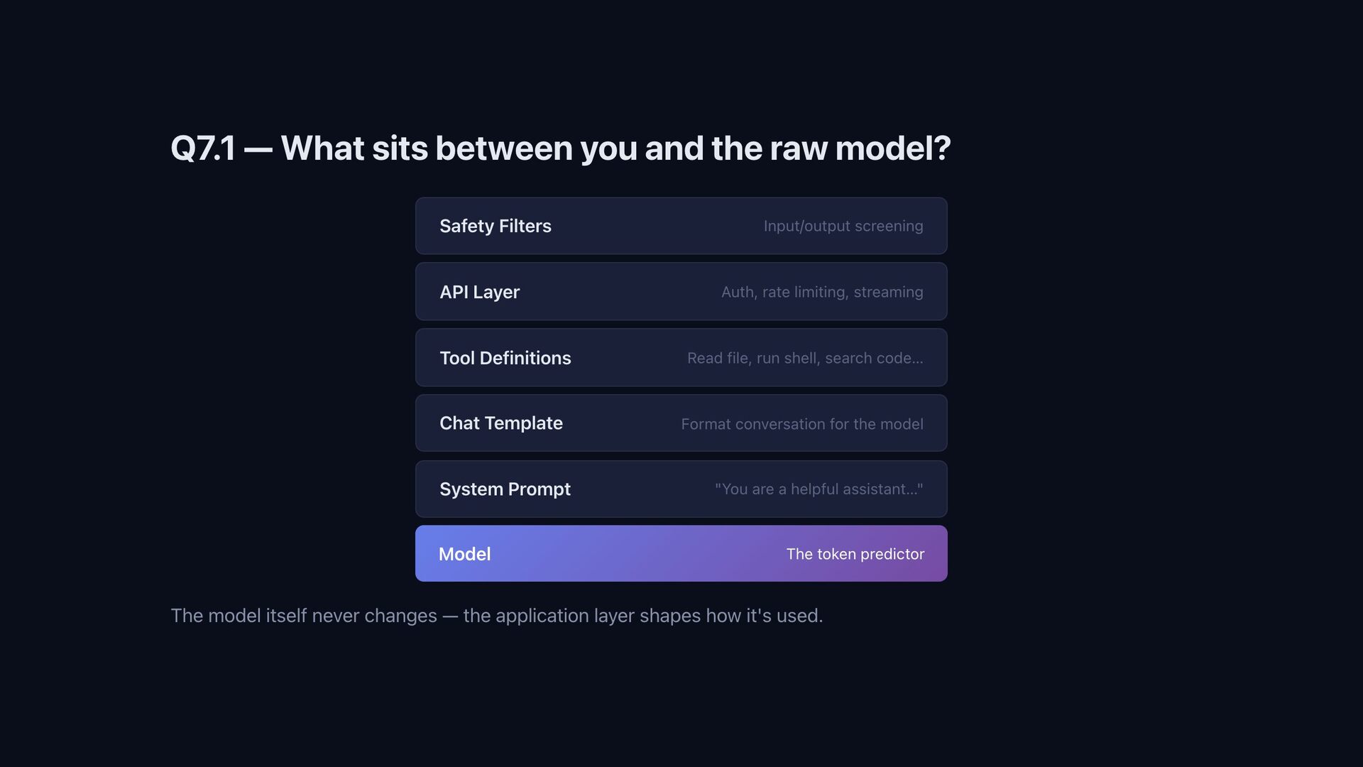This screenshot has height=767, width=1363.
Task: Select "Auth, rate limiting, streaming" description
Action: 821,292
